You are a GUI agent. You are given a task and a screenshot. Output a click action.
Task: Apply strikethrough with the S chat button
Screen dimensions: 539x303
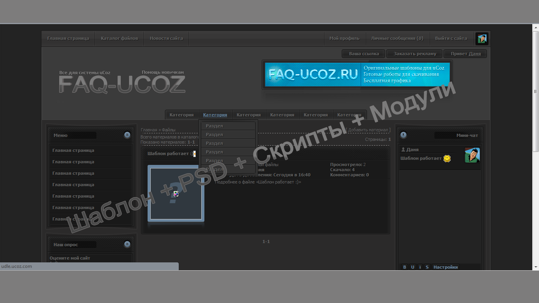[x=427, y=267]
